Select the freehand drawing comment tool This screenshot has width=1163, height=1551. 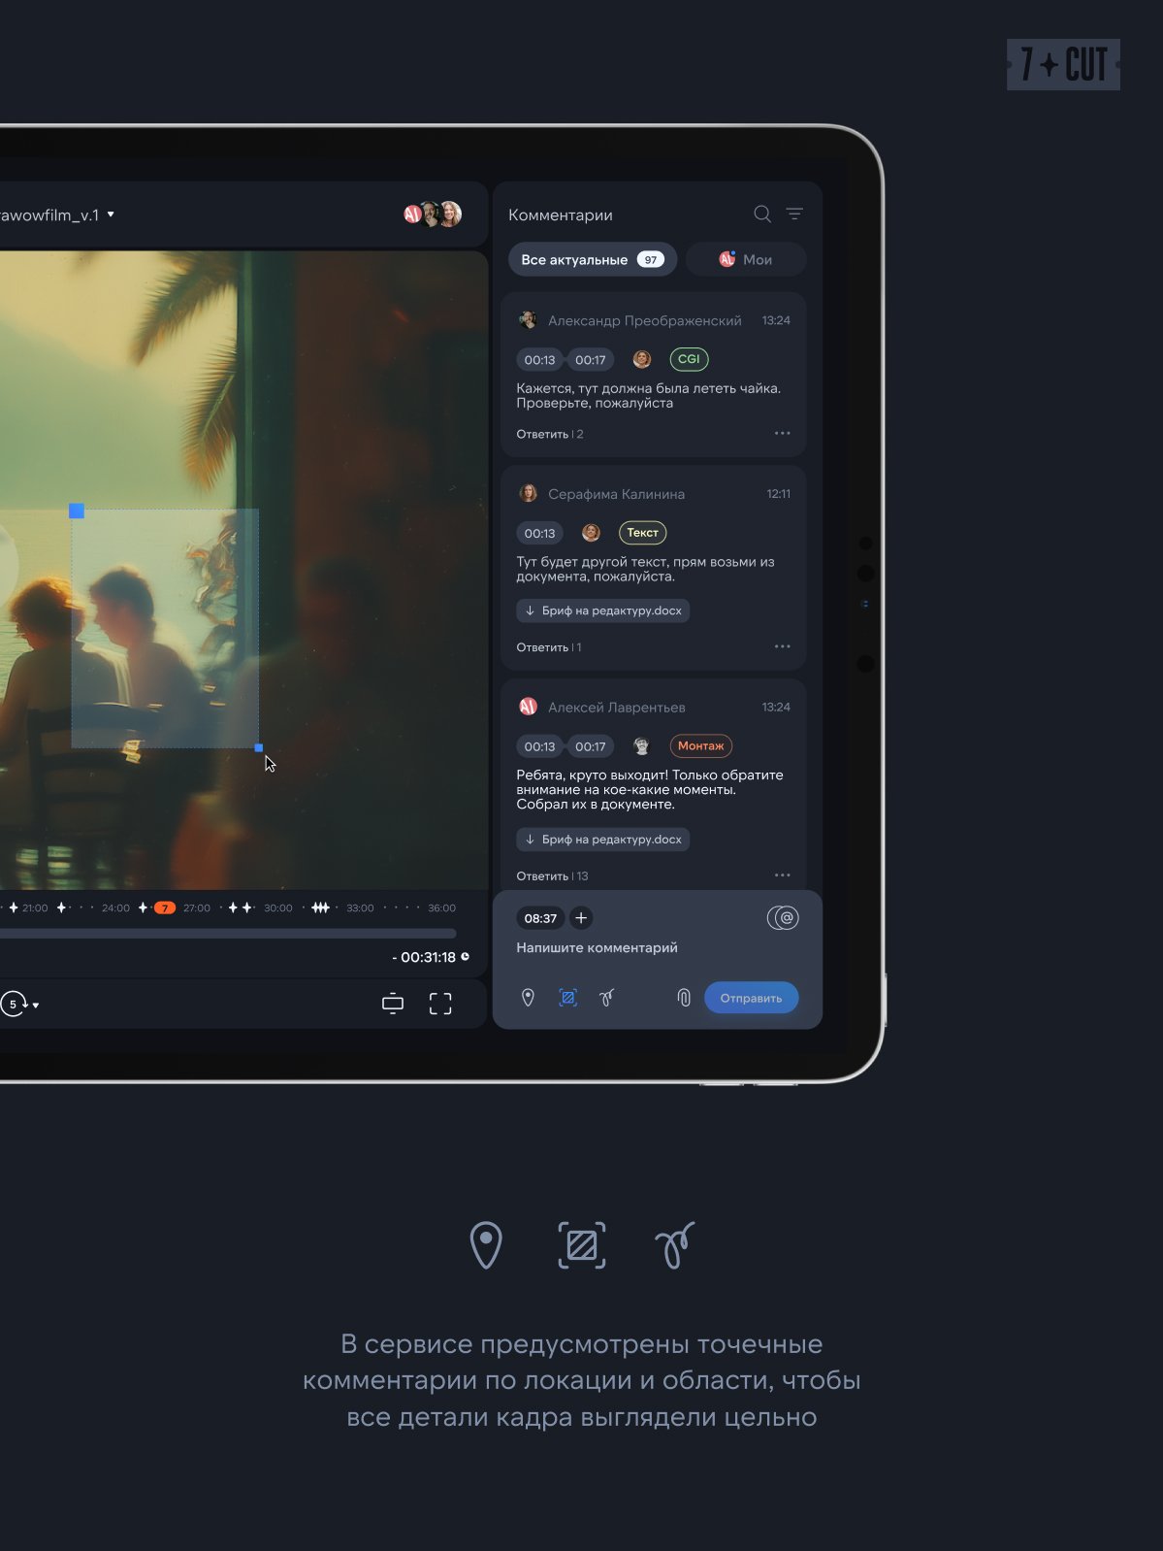[607, 998]
